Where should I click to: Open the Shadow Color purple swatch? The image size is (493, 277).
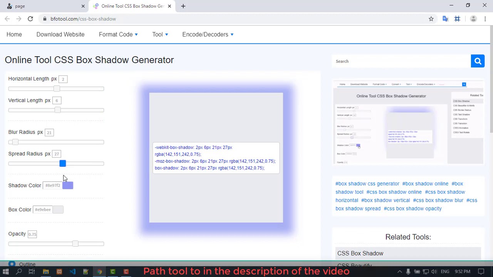pos(68,185)
